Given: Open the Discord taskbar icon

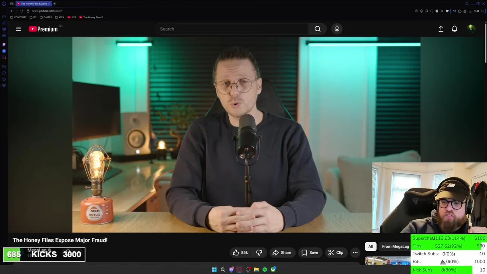Looking at the screenshot, I should 231,269.
